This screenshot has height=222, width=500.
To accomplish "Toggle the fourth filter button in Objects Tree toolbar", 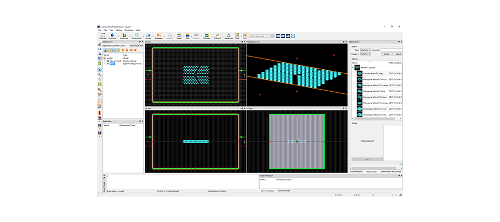I will click(x=118, y=50).
